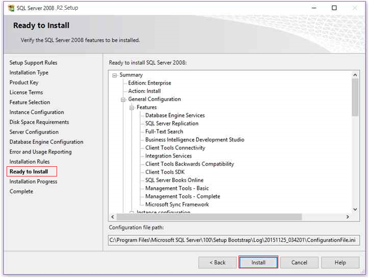Image resolution: width=369 pixels, height=278 pixels.
Task: Click Error and Usage Reporting step
Action: click(40, 151)
